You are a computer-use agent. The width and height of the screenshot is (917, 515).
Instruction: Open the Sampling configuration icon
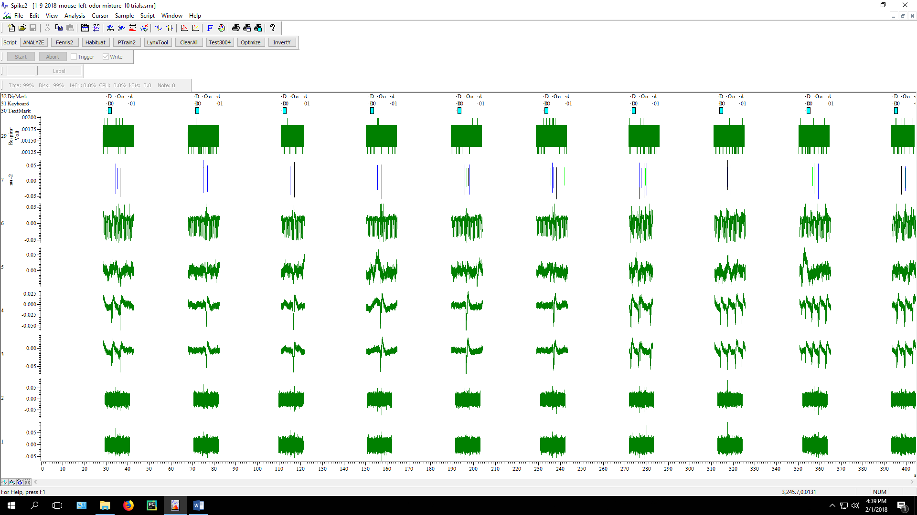(84, 28)
